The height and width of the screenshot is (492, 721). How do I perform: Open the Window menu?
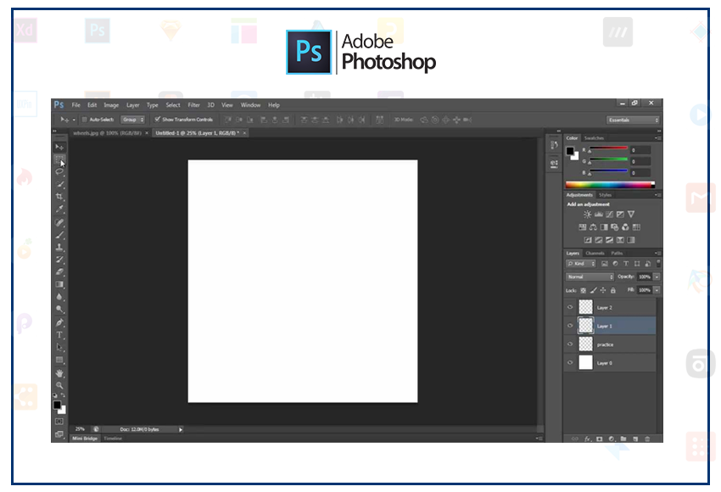tap(250, 105)
